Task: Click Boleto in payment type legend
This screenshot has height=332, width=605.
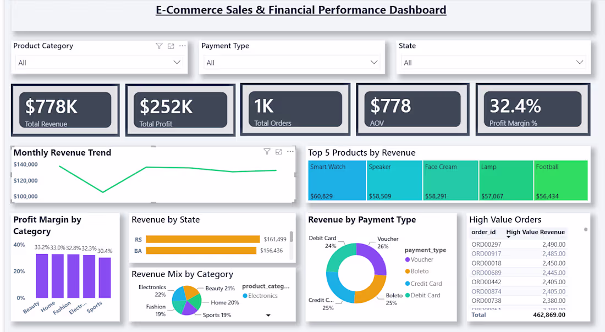Action: click(417, 272)
